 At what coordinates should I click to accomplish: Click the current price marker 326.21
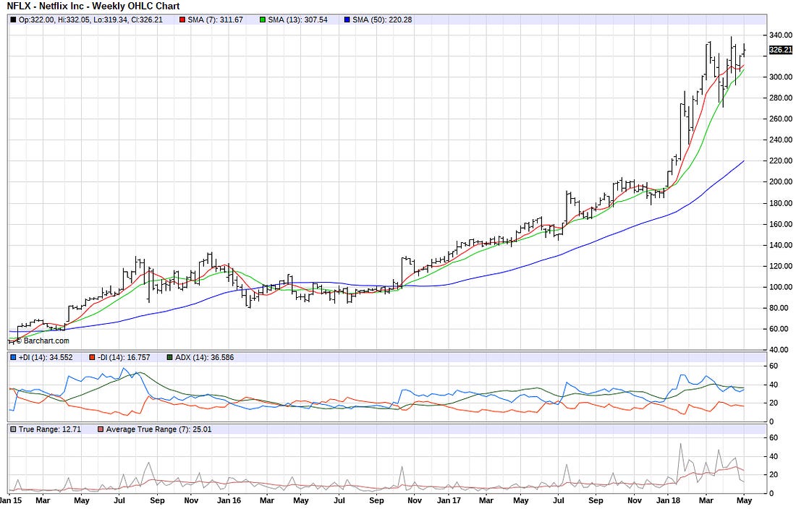click(780, 50)
